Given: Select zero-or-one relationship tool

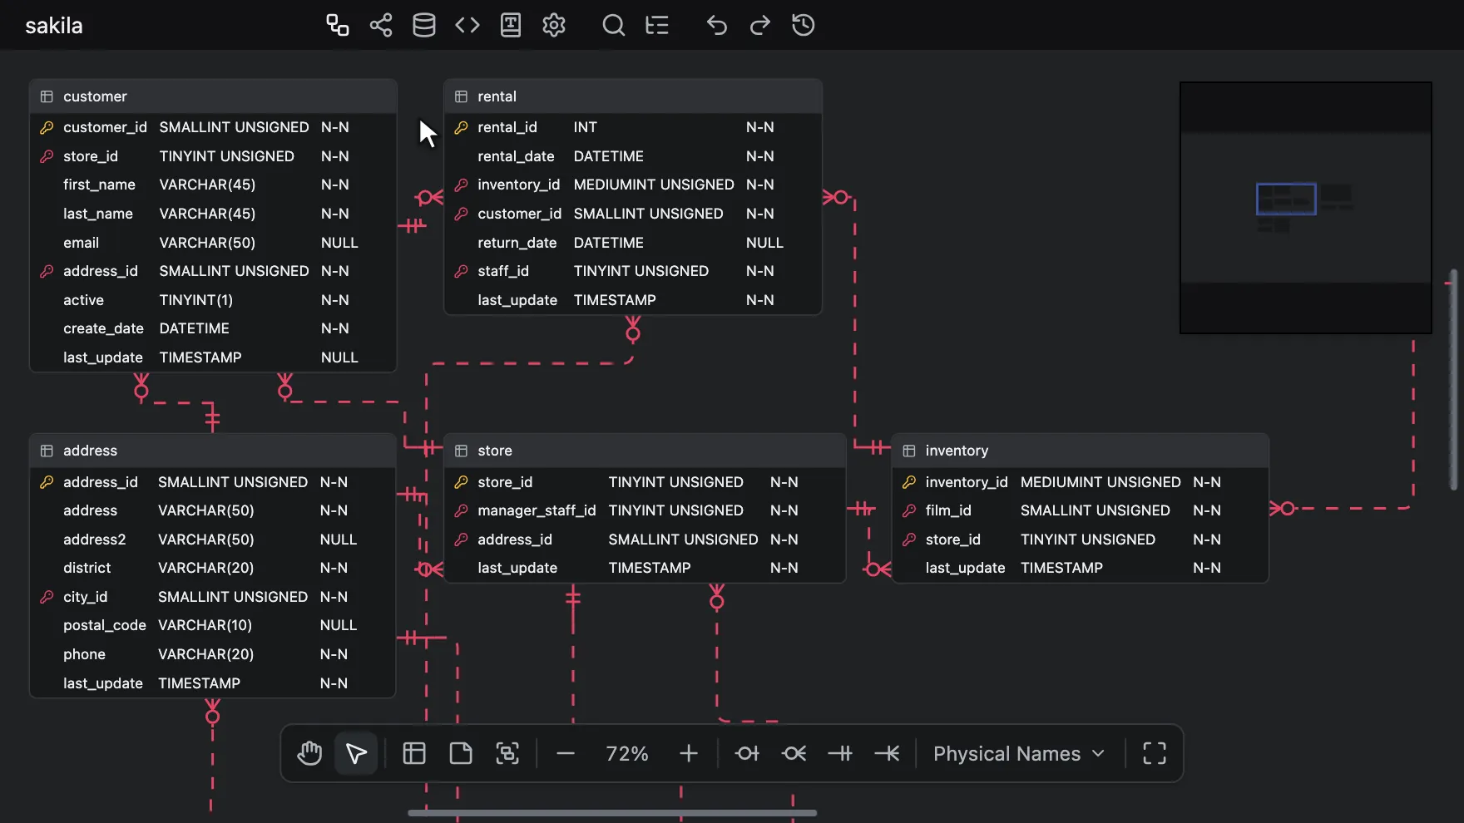Looking at the screenshot, I should pyautogui.click(x=747, y=753).
